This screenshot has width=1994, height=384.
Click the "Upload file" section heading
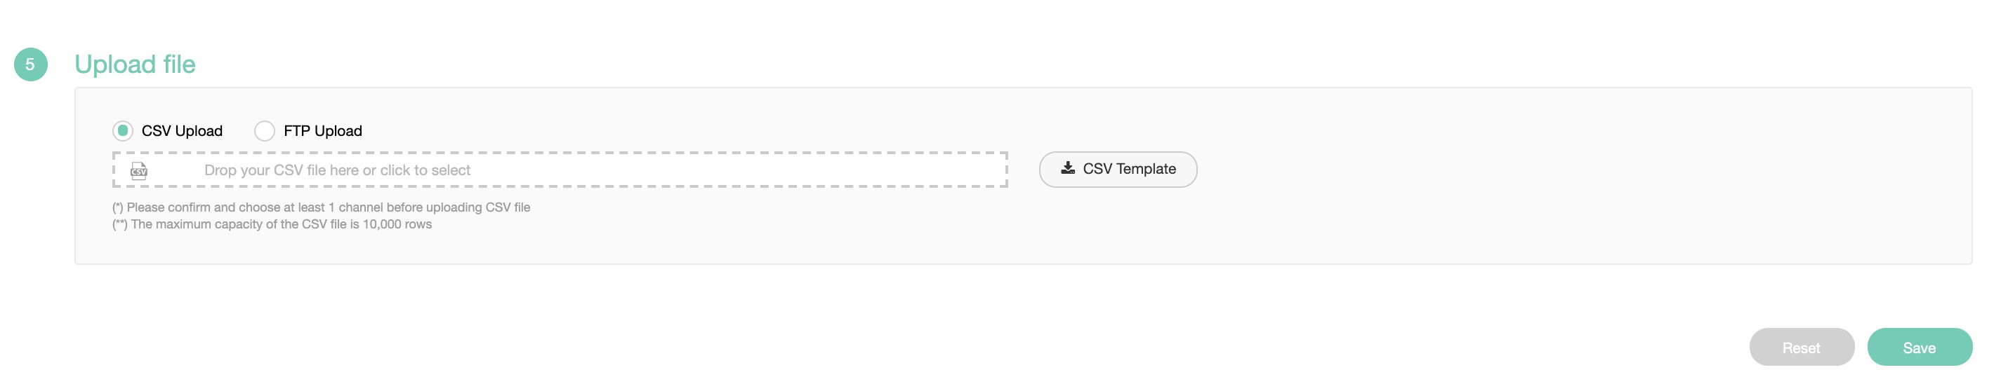(x=135, y=64)
